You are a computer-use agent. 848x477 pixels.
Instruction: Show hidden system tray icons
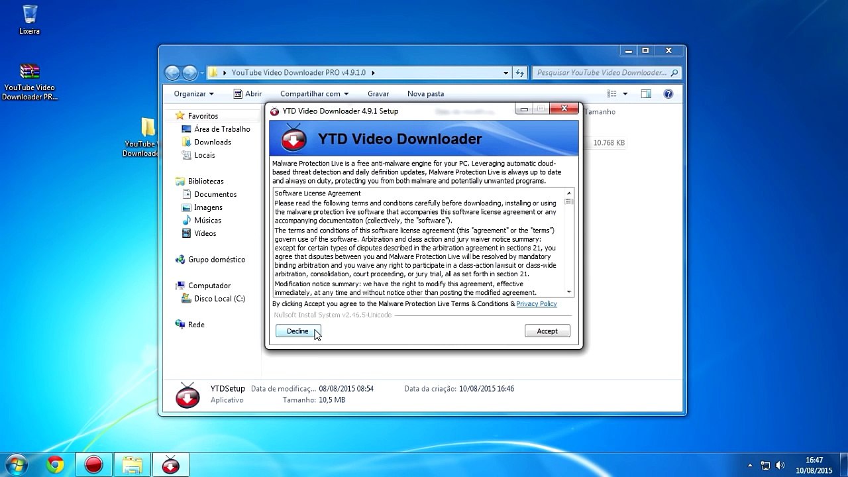[x=750, y=465]
